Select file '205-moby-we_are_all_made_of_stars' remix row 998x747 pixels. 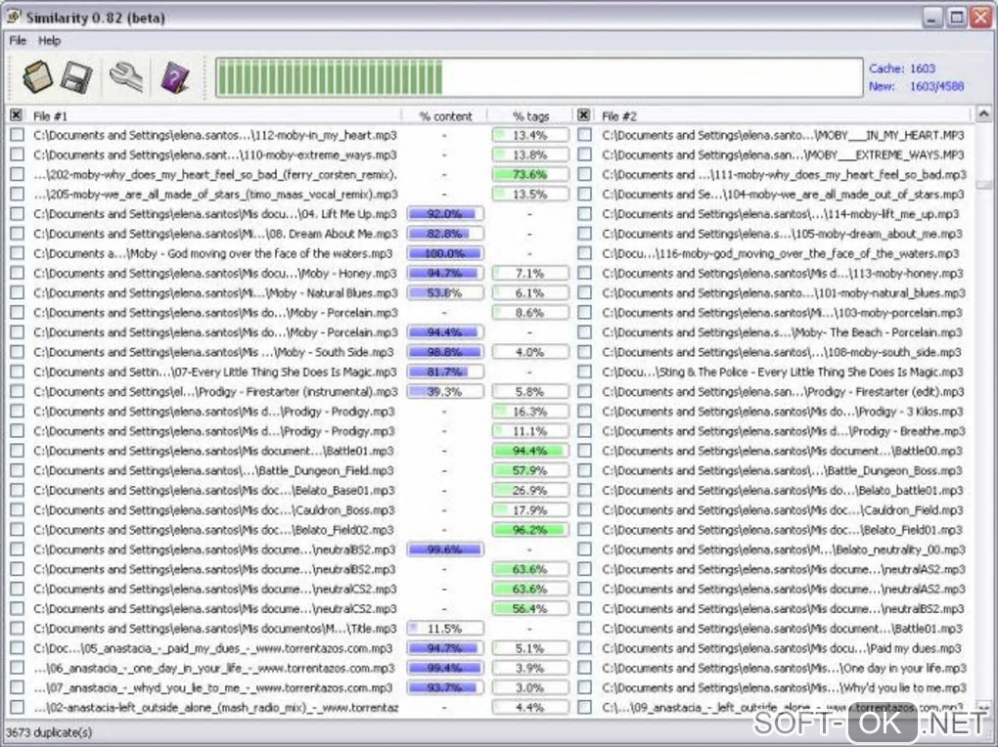pos(215,194)
